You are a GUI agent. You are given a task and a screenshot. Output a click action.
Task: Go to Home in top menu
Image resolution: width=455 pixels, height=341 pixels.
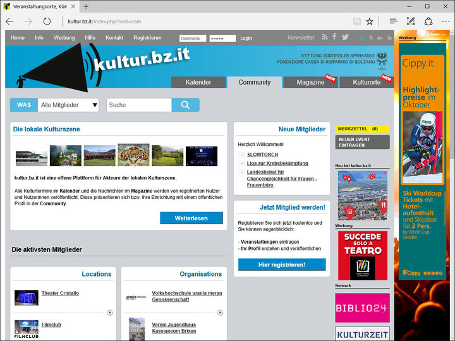pyautogui.click(x=18, y=38)
